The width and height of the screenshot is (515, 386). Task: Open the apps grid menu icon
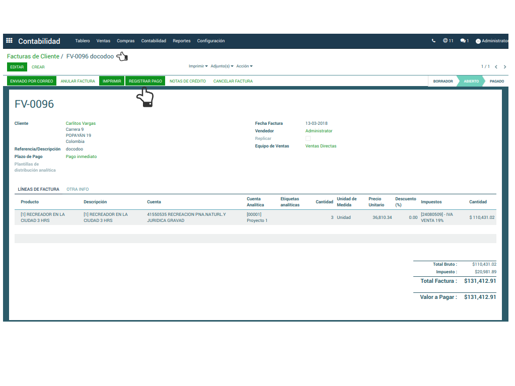point(9,41)
